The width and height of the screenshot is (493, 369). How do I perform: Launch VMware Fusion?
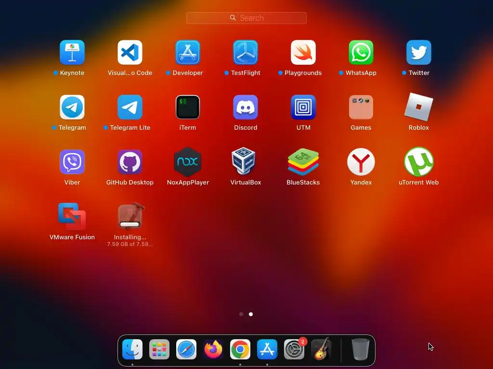[x=72, y=217]
